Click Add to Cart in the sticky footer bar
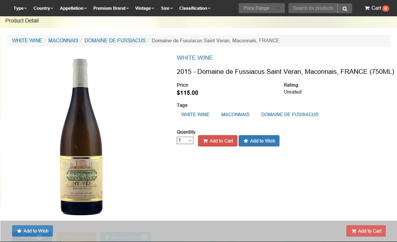 [366, 231]
